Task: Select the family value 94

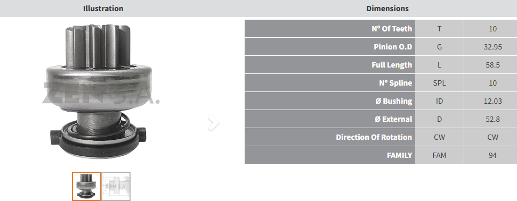Action: (492, 155)
